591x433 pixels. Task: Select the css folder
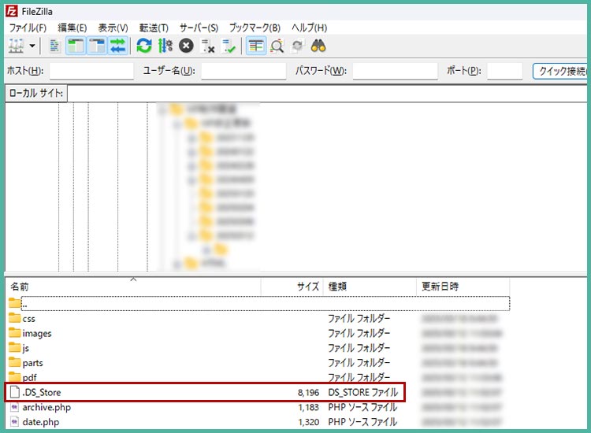point(258,319)
